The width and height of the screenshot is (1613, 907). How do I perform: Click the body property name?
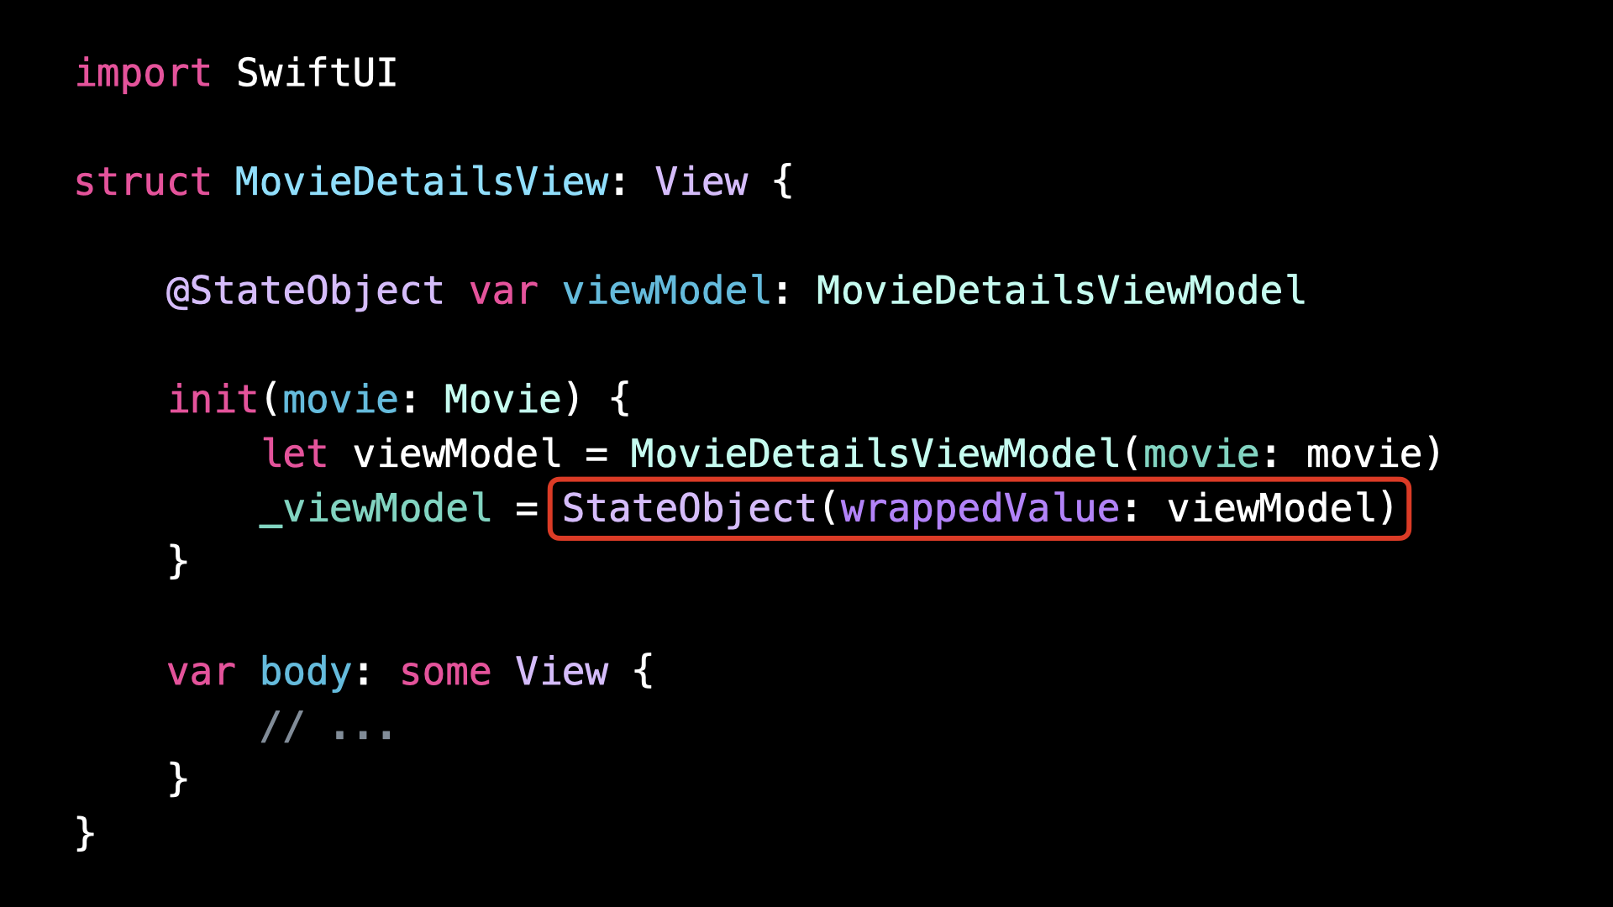tap(306, 673)
